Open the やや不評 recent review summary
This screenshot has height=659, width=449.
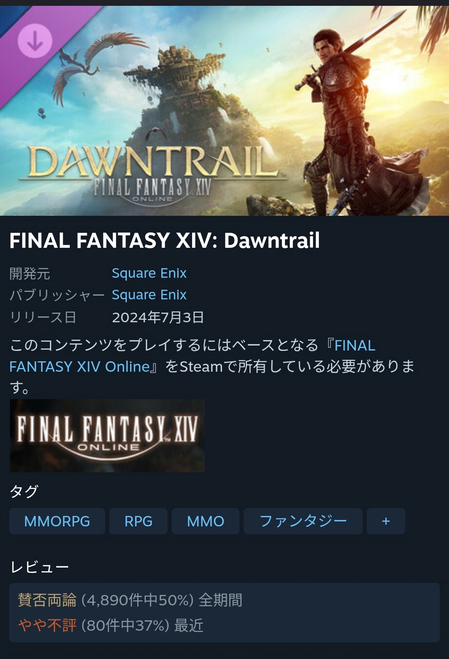point(111,625)
